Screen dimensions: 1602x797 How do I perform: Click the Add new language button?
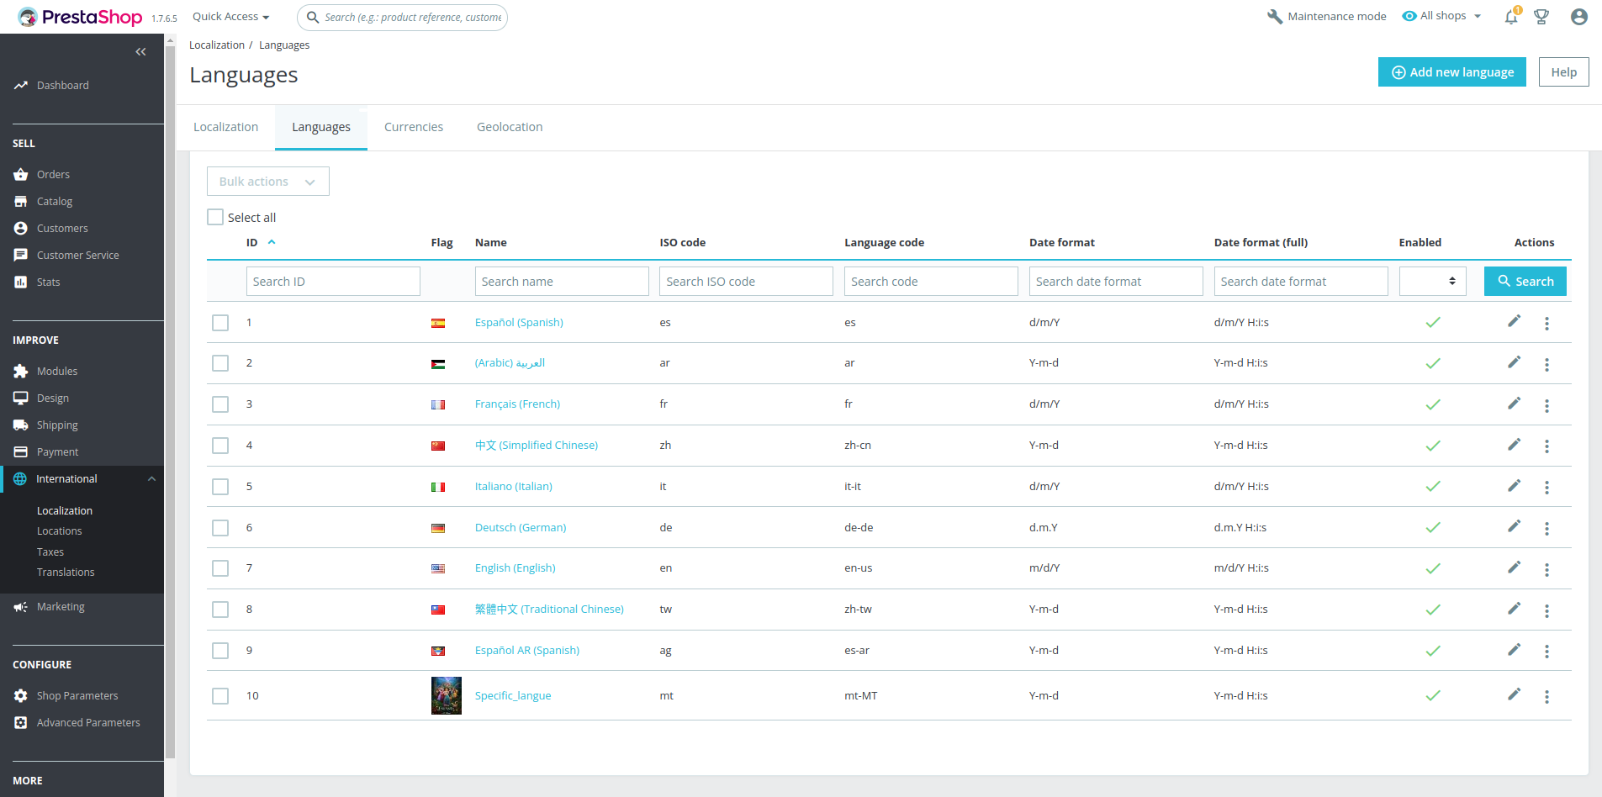[1451, 71]
